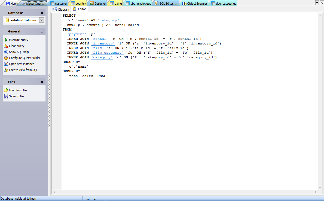Click the editor's horizontal scrollbar
This screenshot has height=201, width=324.
(x=185, y=192)
